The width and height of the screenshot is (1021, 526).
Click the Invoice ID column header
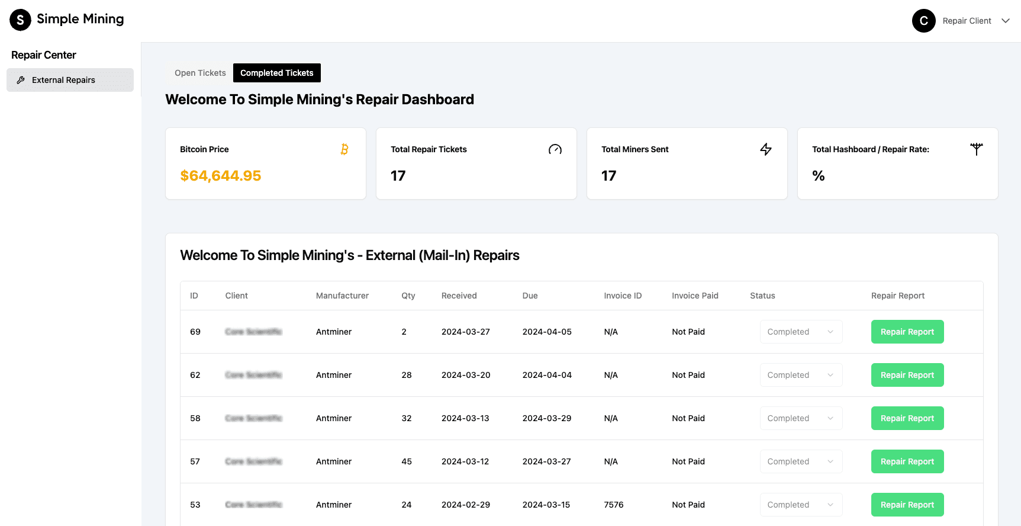click(x=623, y=296)
